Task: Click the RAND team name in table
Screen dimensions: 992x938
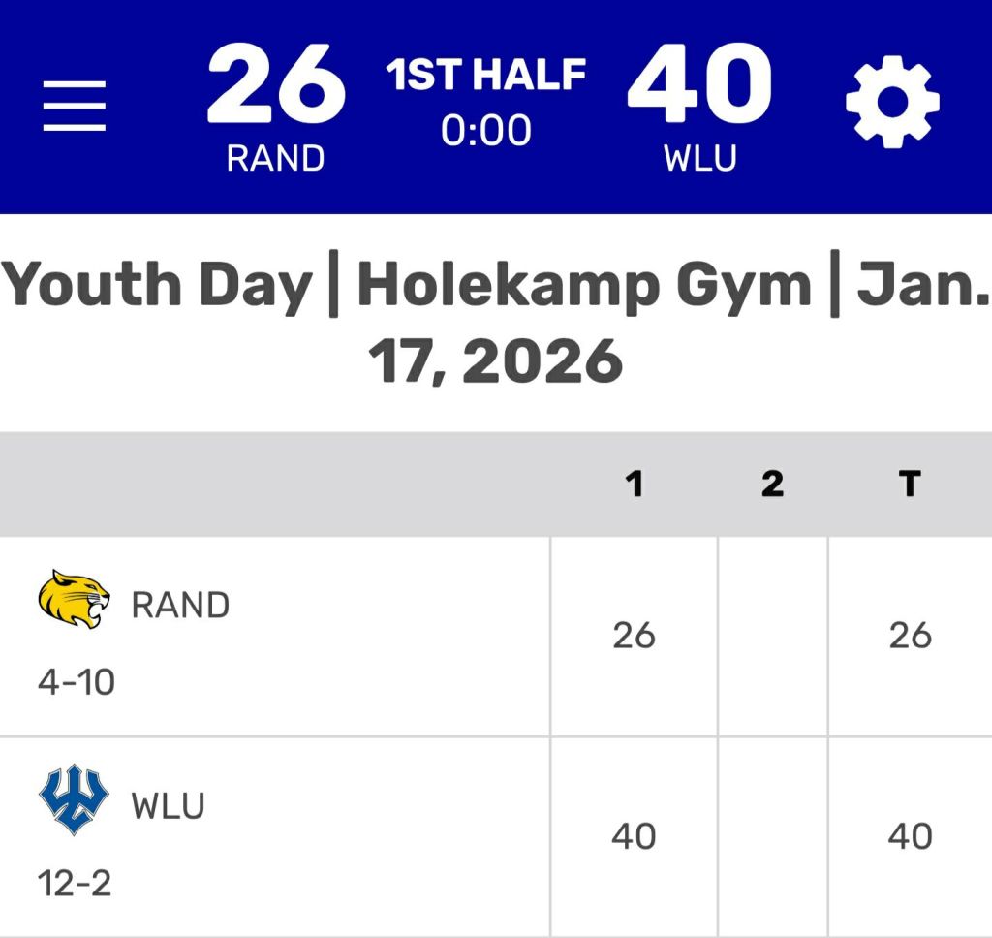Action: (180, 606)
